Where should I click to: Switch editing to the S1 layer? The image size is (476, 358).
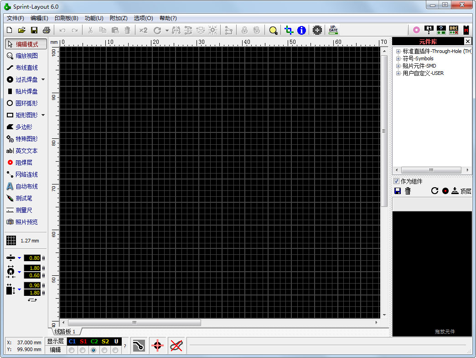click(83, 349)
